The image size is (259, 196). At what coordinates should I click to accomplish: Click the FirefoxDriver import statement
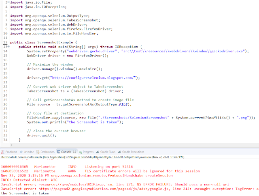[x=60, y=29]
